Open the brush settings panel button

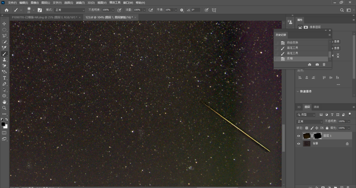tap(40, 10)
